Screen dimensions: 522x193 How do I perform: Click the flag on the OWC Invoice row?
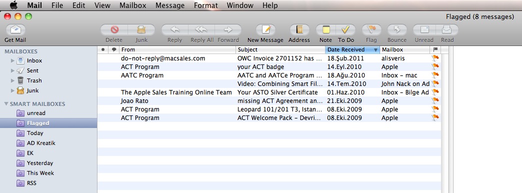(x=435, y=58)
